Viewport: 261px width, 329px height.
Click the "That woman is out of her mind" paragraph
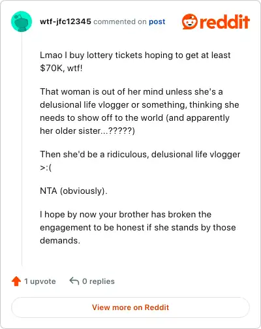tap(140, 111)
